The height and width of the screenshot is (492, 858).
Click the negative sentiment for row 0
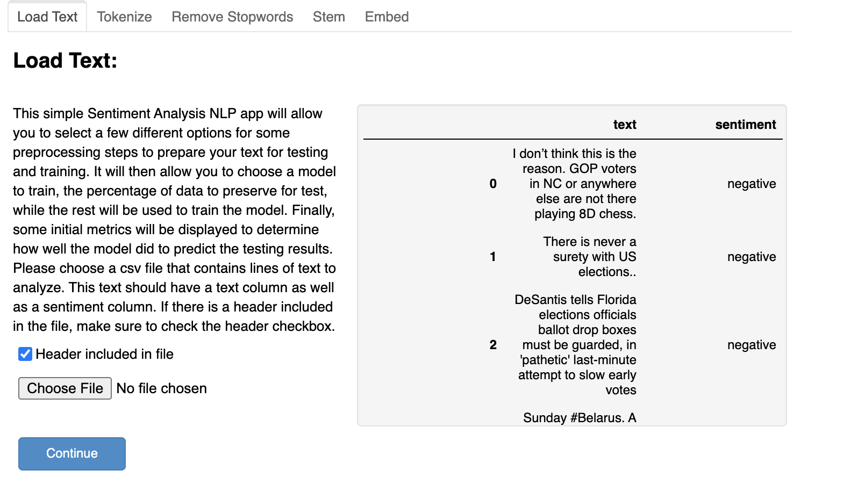[x=751, y=184]
